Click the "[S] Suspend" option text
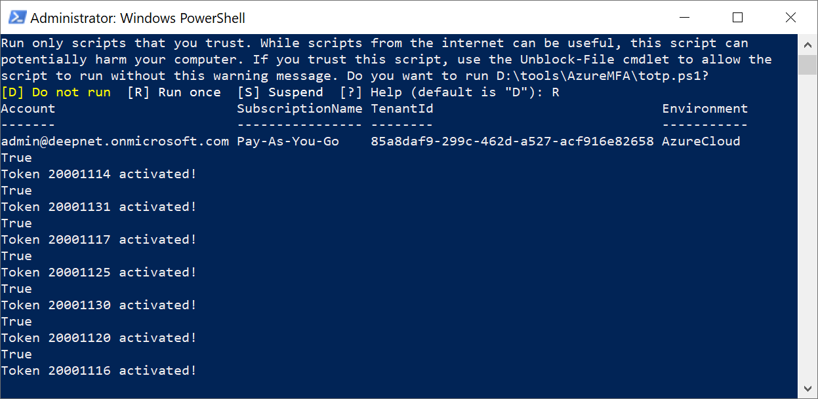This screenshot has height=399, width=818. pos(280,92)
